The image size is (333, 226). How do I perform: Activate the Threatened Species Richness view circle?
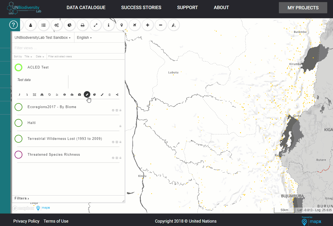[x=18, y=155]
